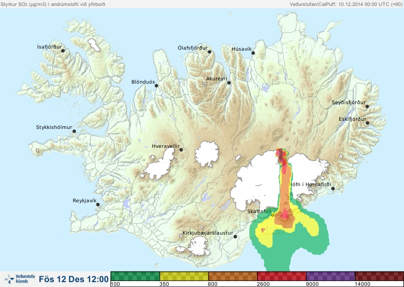404x287 pixels.
Task: Click the Höfn í Hornafirði marker dot
Action: pos(333,188)
